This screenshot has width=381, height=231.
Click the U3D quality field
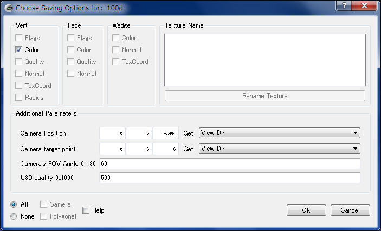[230, 178]
